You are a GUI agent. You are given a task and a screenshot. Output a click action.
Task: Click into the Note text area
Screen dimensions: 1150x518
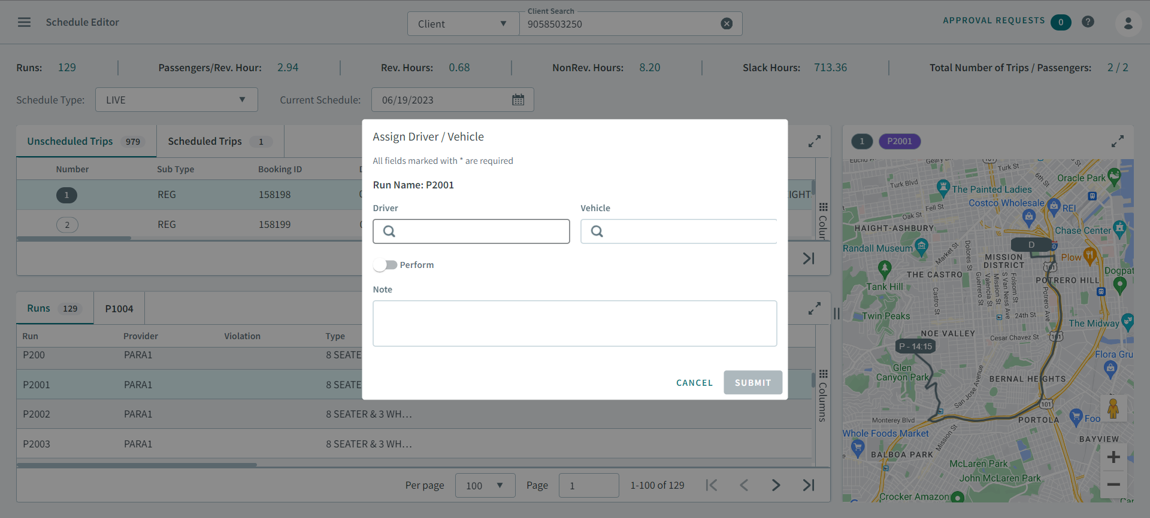575,324
